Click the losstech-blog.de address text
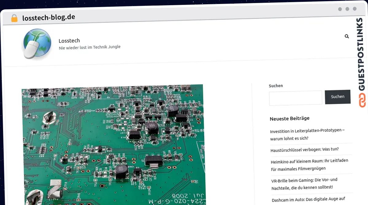368x205 pixels. [x=48, y=17]
